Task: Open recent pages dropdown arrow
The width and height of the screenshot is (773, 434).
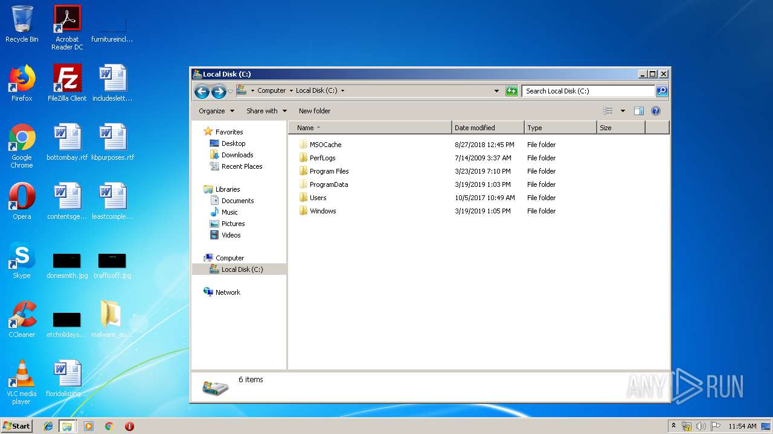Action: (230, 92)
